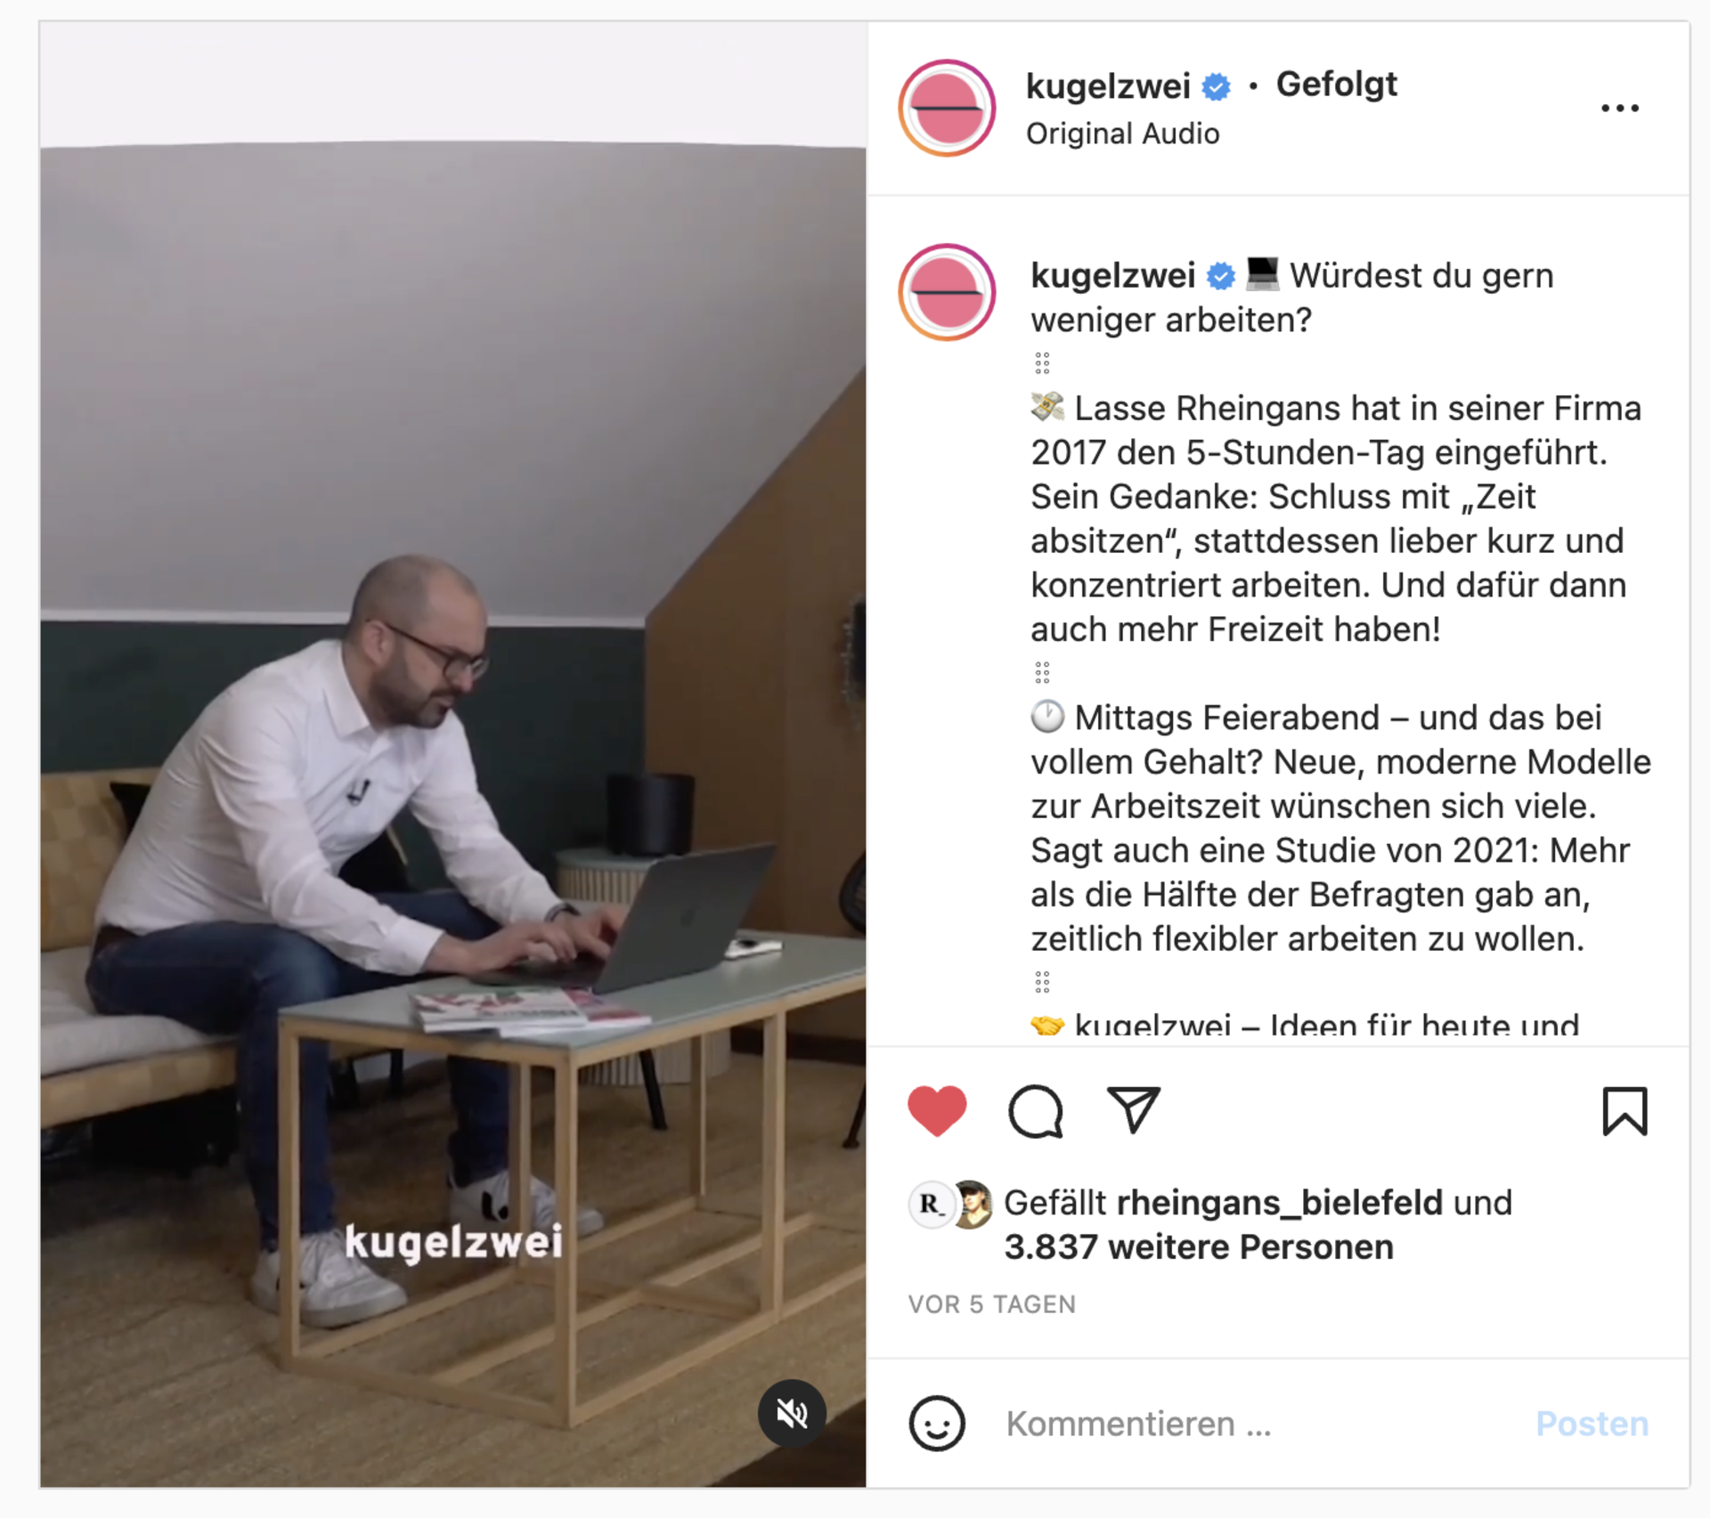Open kugelzwei avatar beside the caption
The image size is (1710, 1518).
[x=947, y=292]
